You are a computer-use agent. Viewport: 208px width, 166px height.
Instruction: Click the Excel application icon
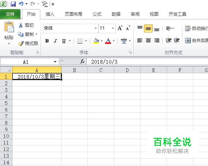tap(3, 4)
